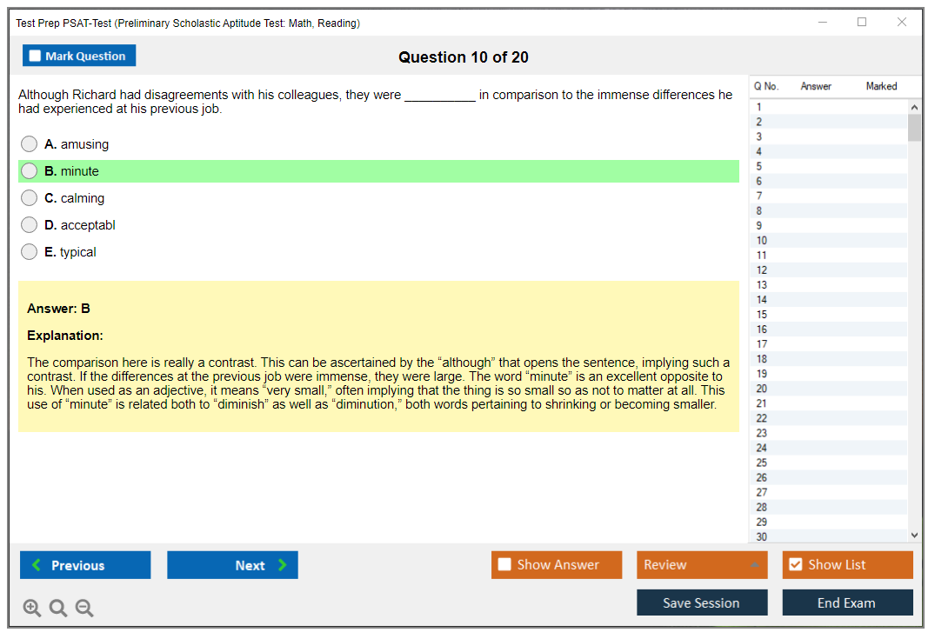This screenshot has width=935, height=639.
Task: Click the reset zoom magnifier icon
Action: pyautogui.click(x=58, y=609)
